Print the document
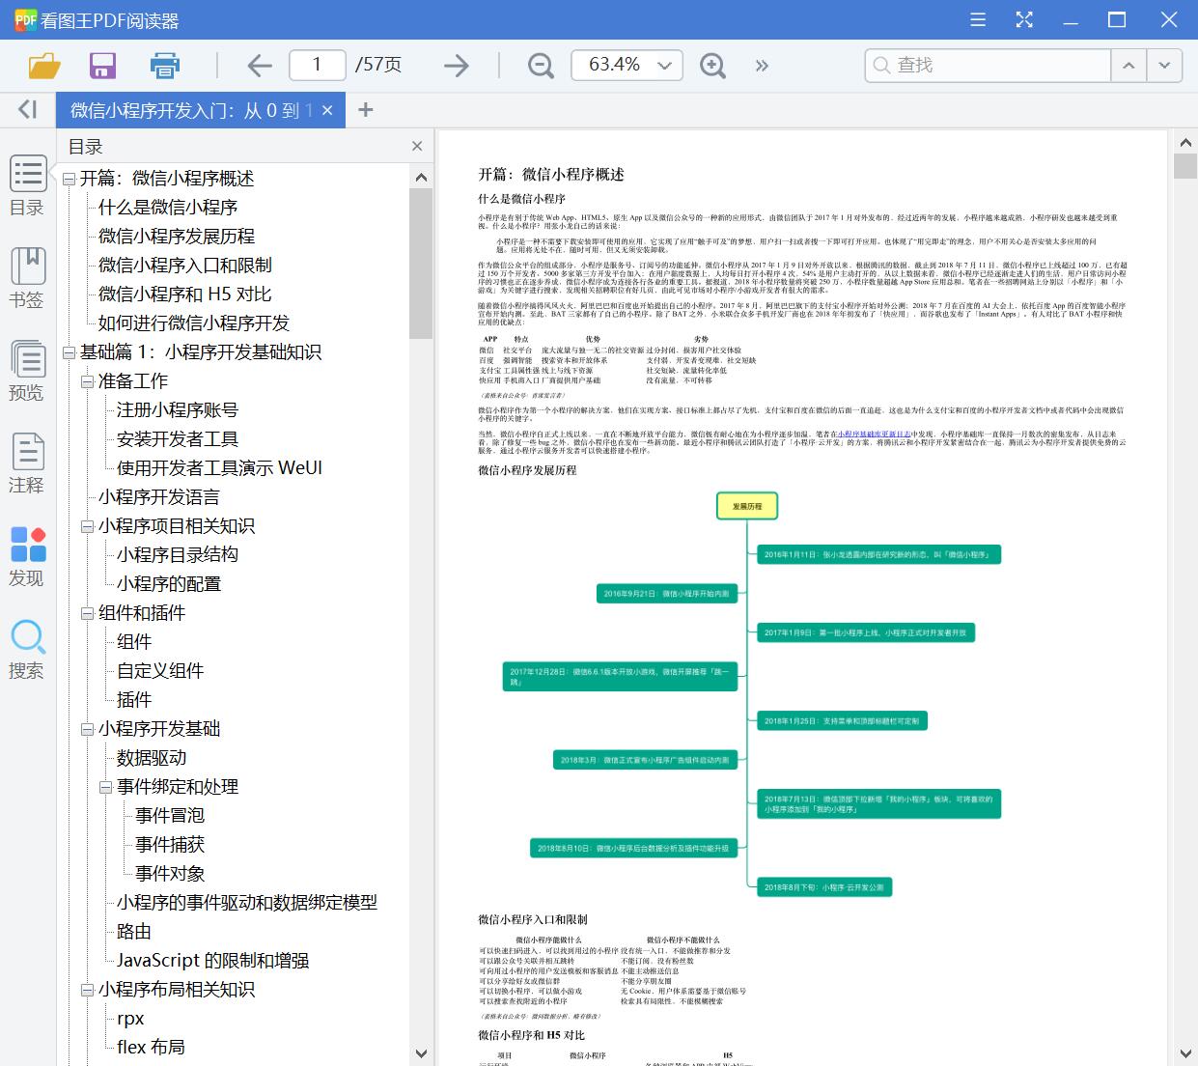 (x=164, y=65)
